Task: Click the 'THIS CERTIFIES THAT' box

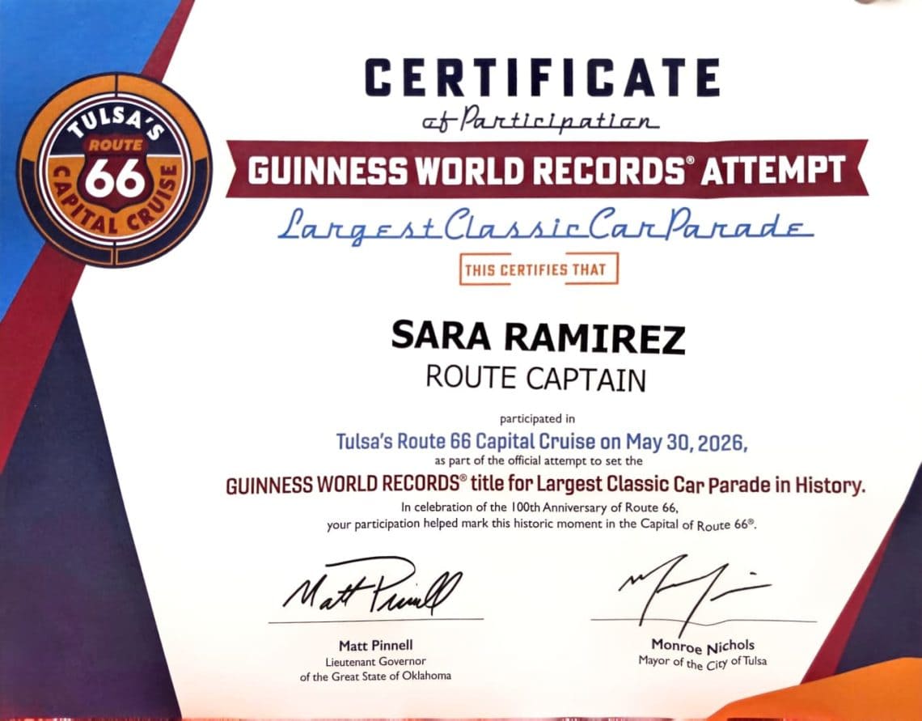Action: click(539, 269)
